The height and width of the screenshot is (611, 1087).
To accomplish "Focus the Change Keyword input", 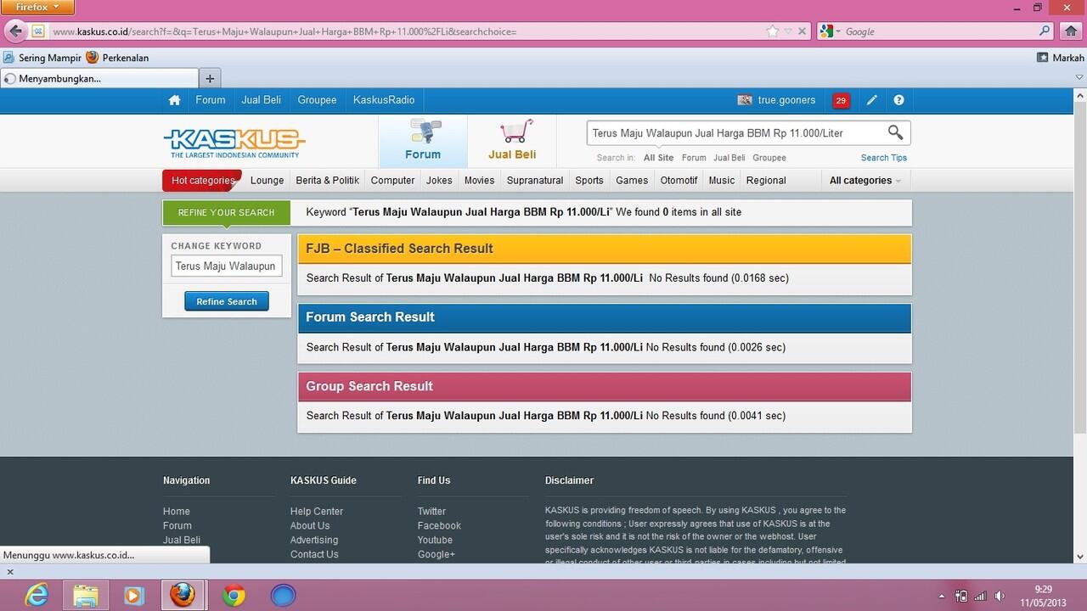I will 227,266.
